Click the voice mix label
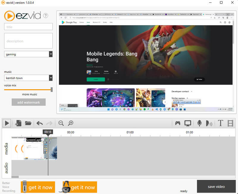Screen dimensions: 238x194 (10, 85)
